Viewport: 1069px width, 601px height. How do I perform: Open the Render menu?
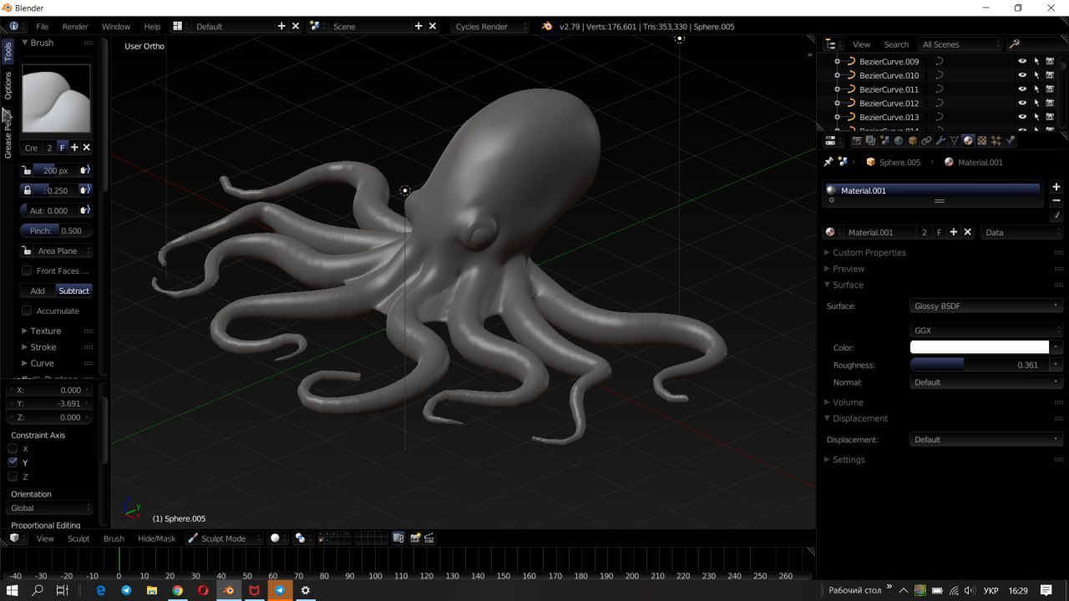(75, 27)
